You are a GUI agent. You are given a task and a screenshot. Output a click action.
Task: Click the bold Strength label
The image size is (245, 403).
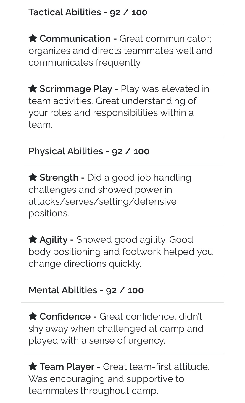[x=59, y=177]
